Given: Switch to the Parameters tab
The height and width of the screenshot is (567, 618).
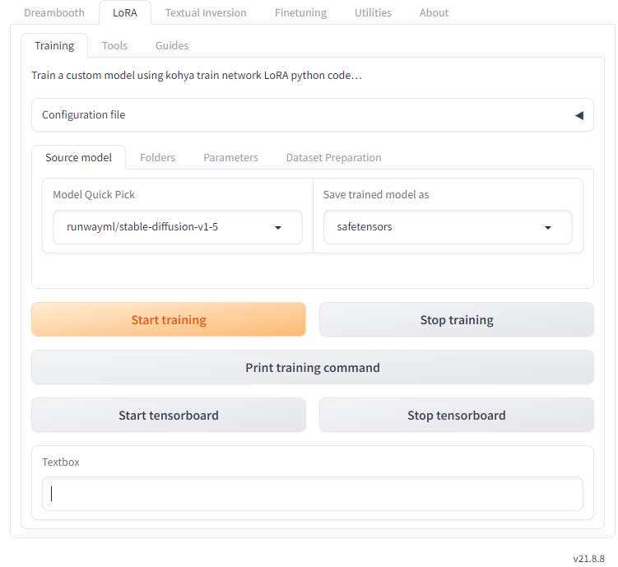Looking at the screenshot, I should [x=230, y=158].
